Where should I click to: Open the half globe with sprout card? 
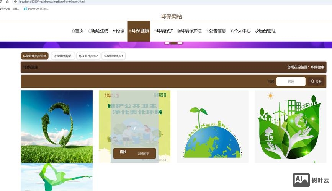pyautogui.click(x=213, y=126)
